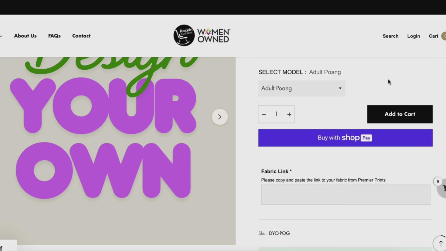Screen dimensions: 446x251
Task: Open the FAQs menu item
Action: [x=54, y=36]
